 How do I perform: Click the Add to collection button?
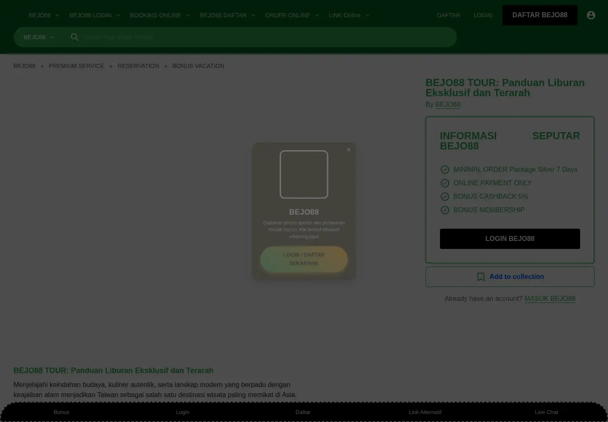[x=510, y=277]
